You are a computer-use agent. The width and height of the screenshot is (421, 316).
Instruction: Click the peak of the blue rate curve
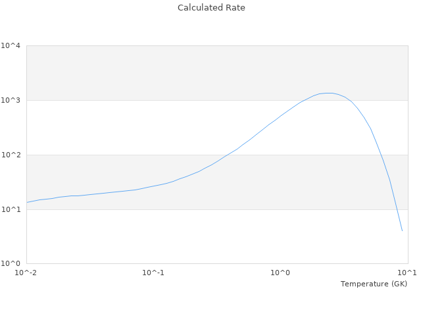[328, 93]
